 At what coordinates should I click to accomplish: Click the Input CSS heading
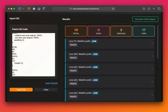pos(15,18)
